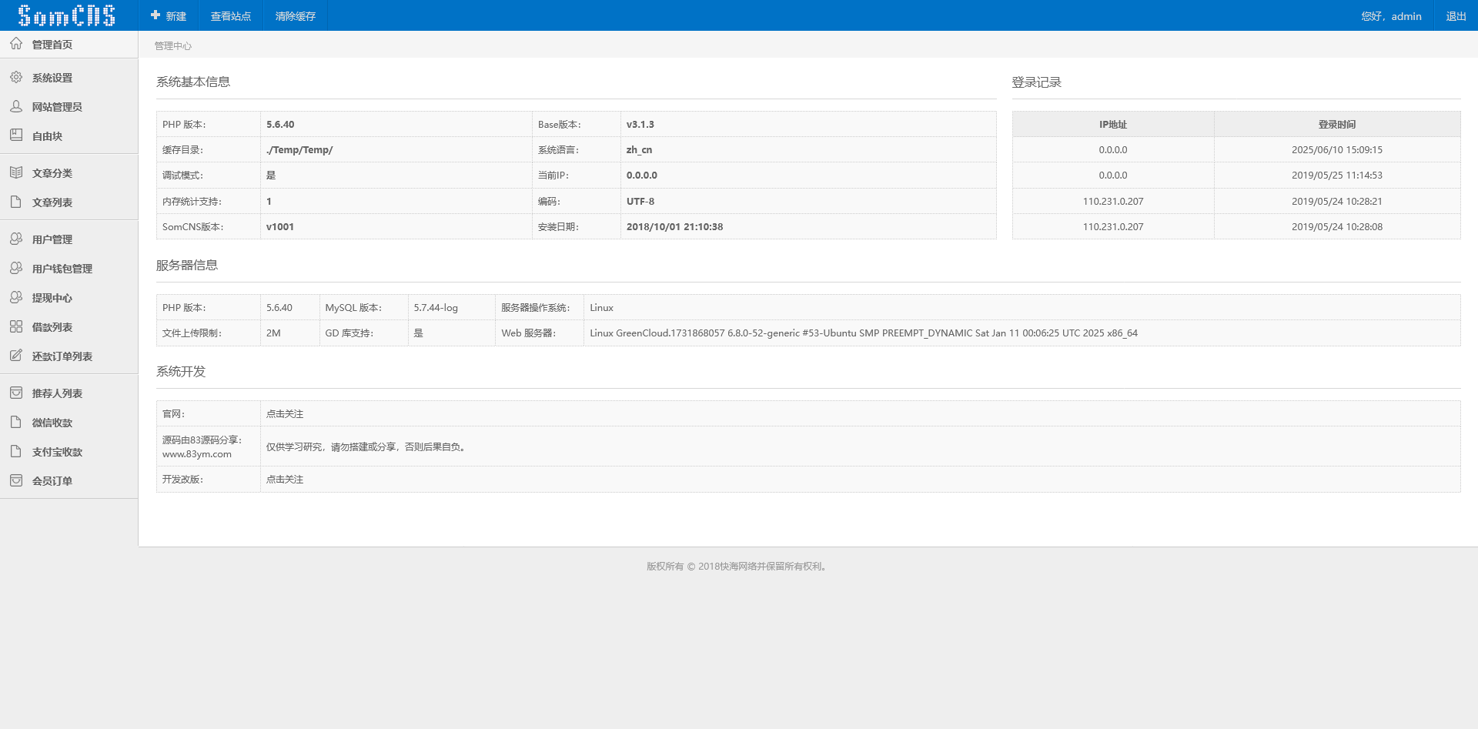
Task: Click the plus icon next to 新建
Action: tap(155, 15)
